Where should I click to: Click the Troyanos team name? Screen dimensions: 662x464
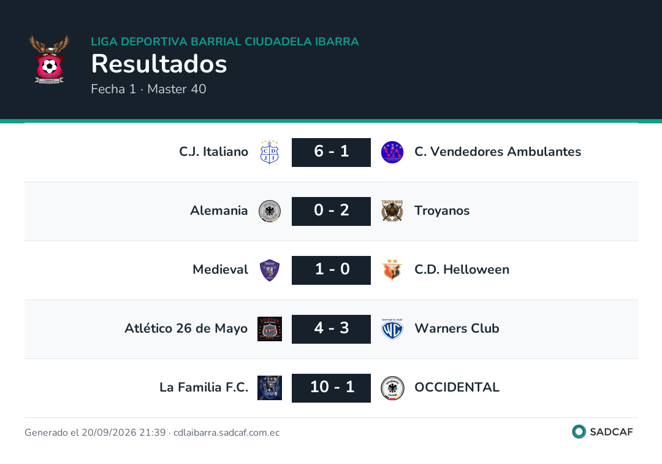tap(441, 211)
